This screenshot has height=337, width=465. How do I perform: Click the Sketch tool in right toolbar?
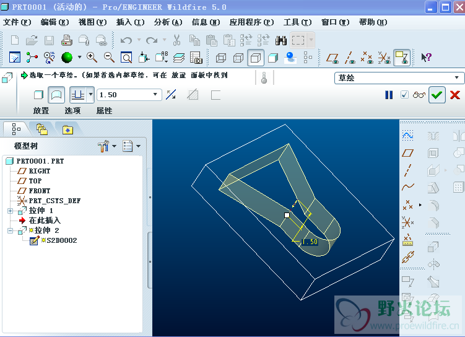[x=408, y=136]
